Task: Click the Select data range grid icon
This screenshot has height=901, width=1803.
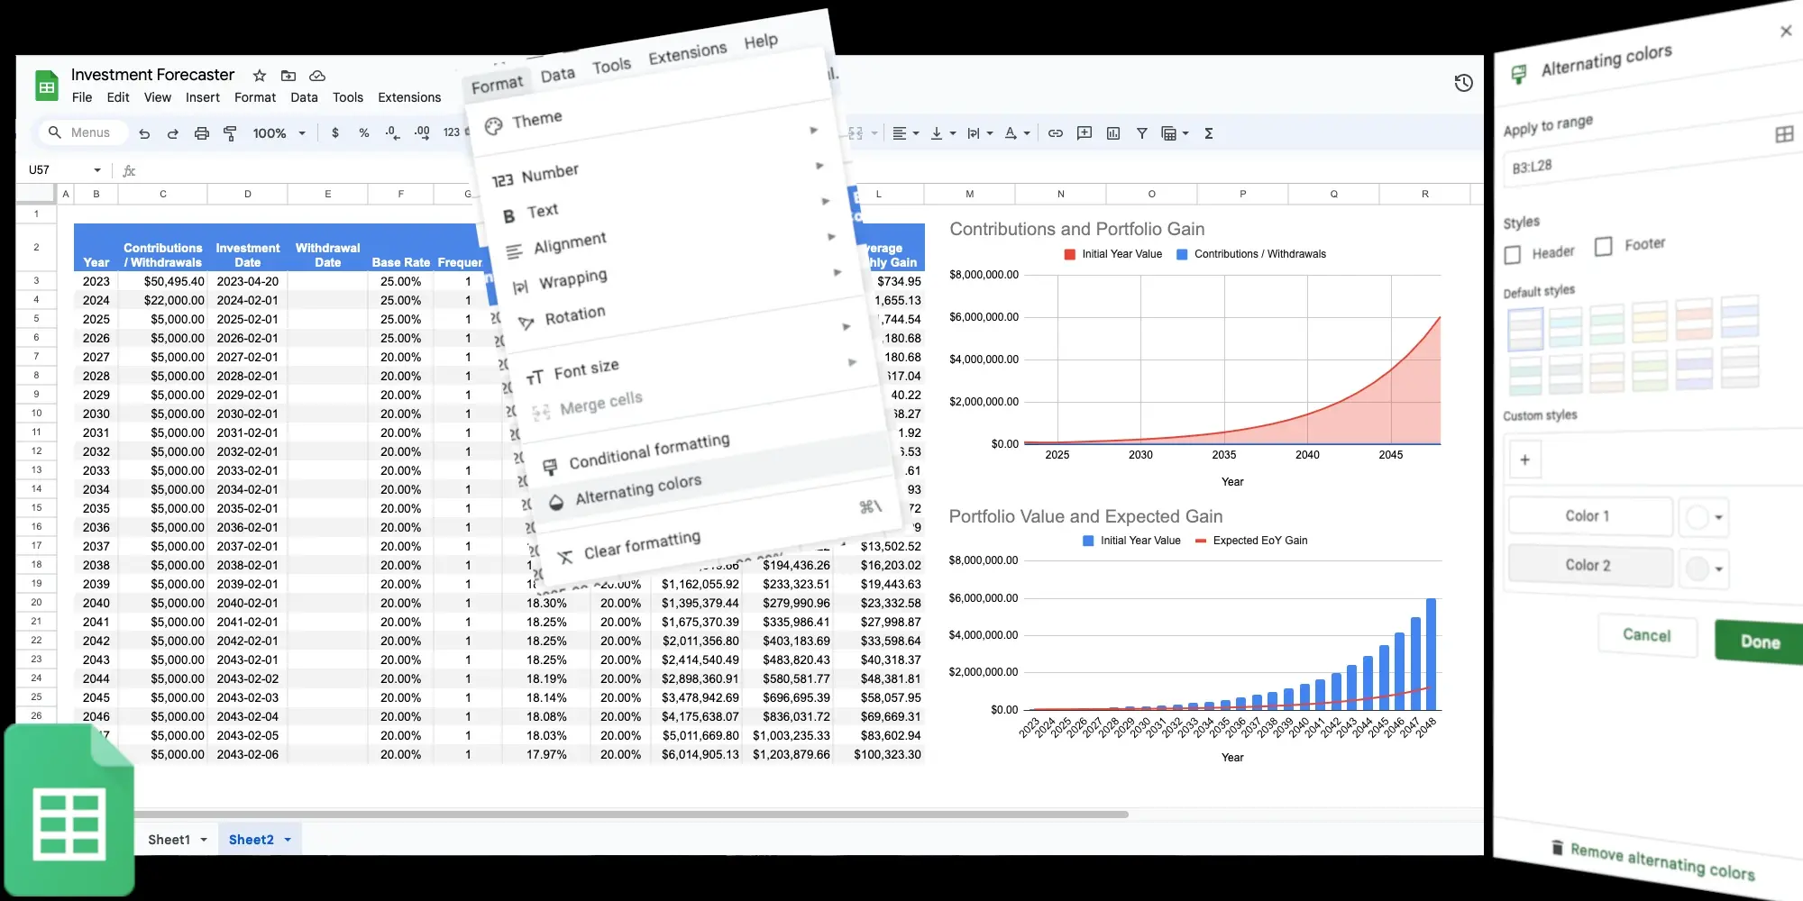Action: (x=1783, y=134)
